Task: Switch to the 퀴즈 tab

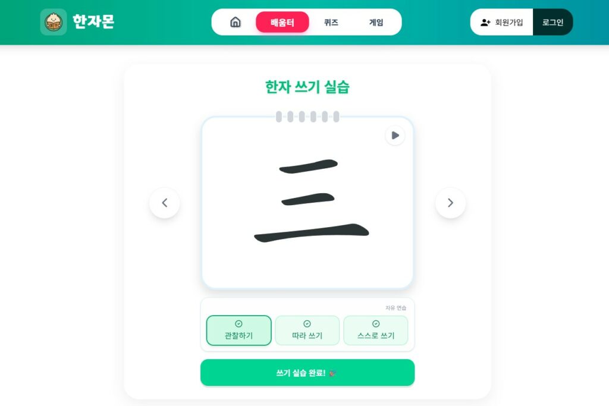Action: pos(331,22)
